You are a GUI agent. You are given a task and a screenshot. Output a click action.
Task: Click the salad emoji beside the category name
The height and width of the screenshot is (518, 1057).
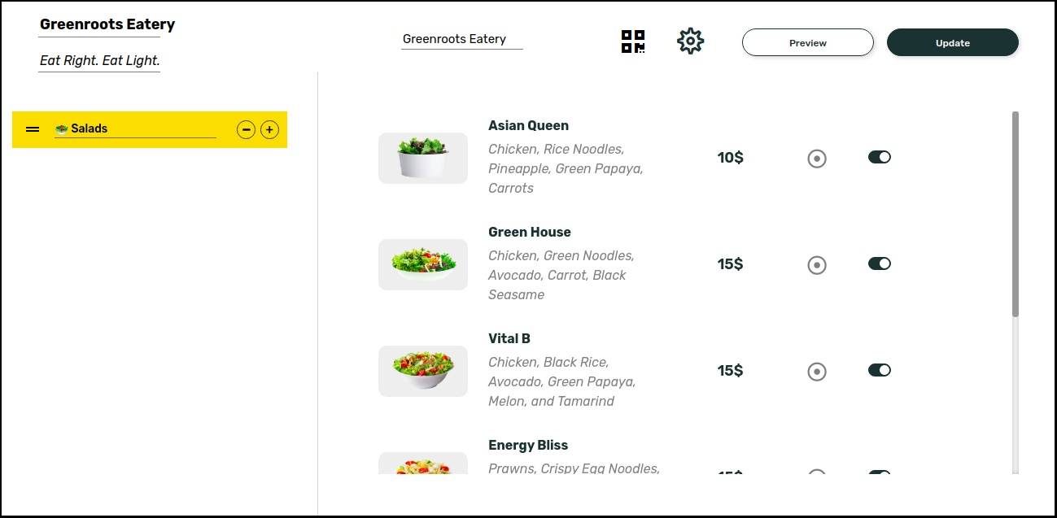click(61, 128)
